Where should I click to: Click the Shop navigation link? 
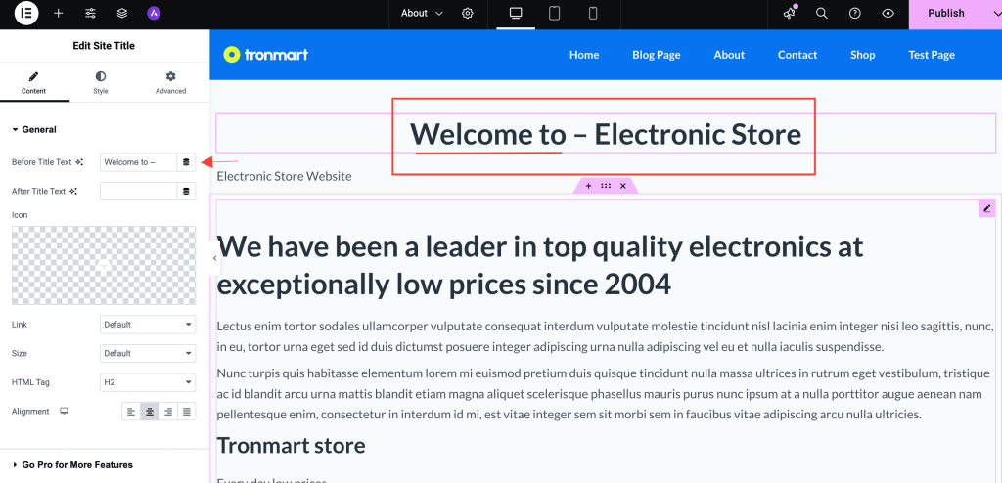coord(862,55)
